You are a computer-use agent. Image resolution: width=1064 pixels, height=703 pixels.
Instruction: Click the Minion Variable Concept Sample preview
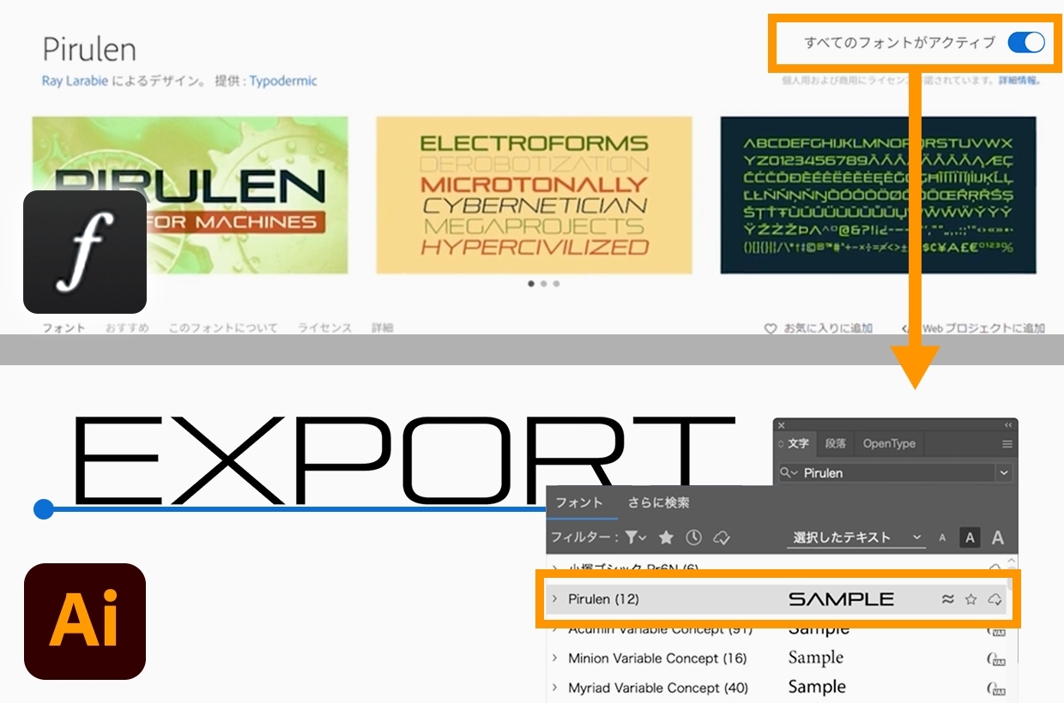[816, 658]
